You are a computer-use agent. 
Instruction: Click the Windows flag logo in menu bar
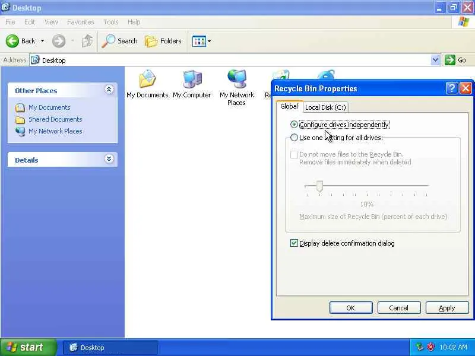[x=463, y=22]
